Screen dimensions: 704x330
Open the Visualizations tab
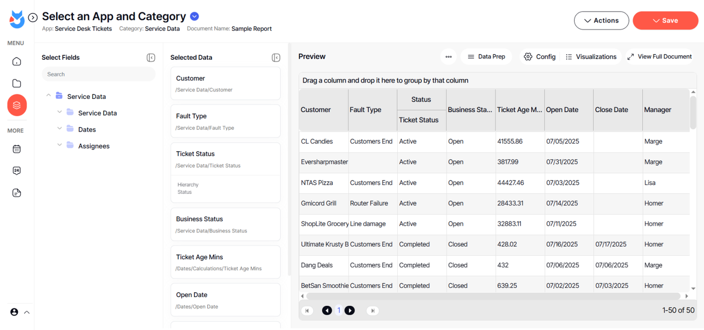[x=590, y=57]
